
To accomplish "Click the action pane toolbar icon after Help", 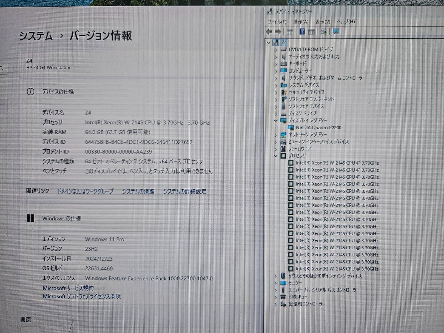I will (x=311, y=32).
